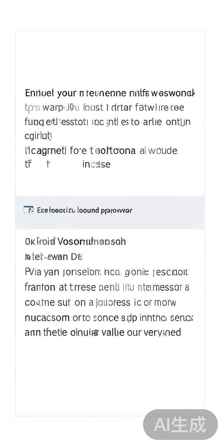The width and height of the screenshot is (221, 443).
Task: Click the "tet-ewan DE" subtitle line
Action: 53,257
